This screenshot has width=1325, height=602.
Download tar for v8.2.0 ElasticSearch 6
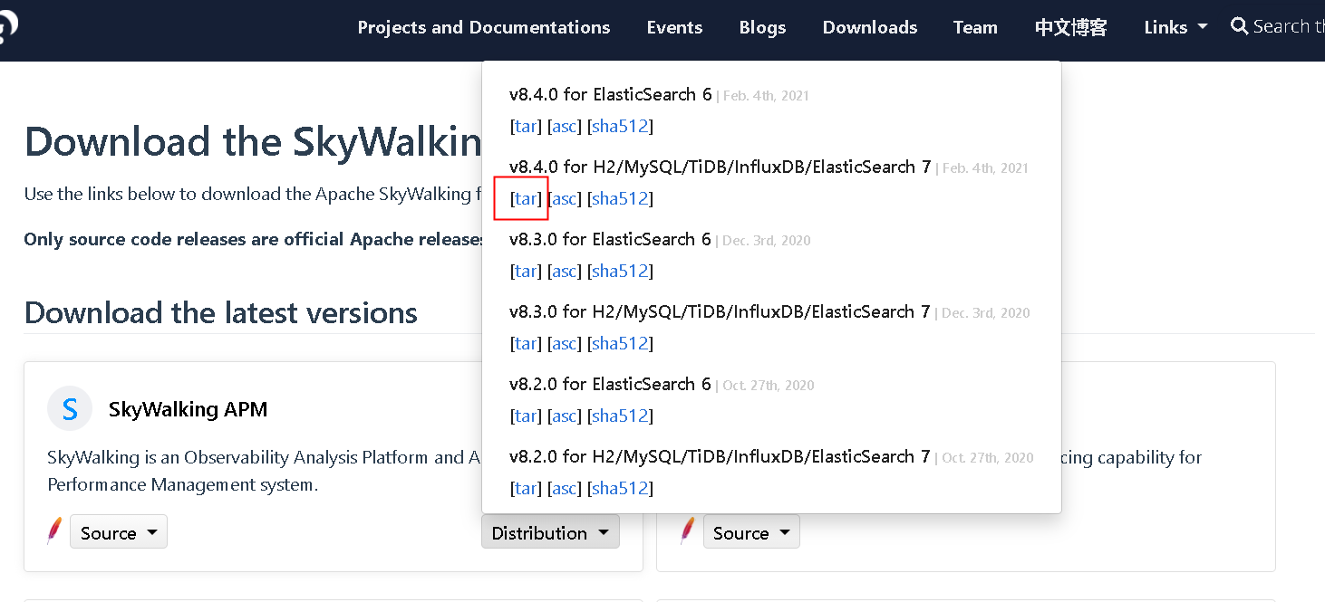pos(526,416)
